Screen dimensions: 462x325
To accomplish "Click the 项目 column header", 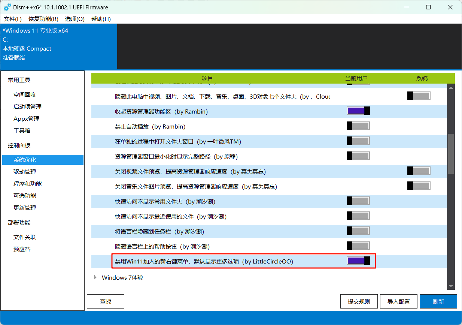I will tap(207, 78).
